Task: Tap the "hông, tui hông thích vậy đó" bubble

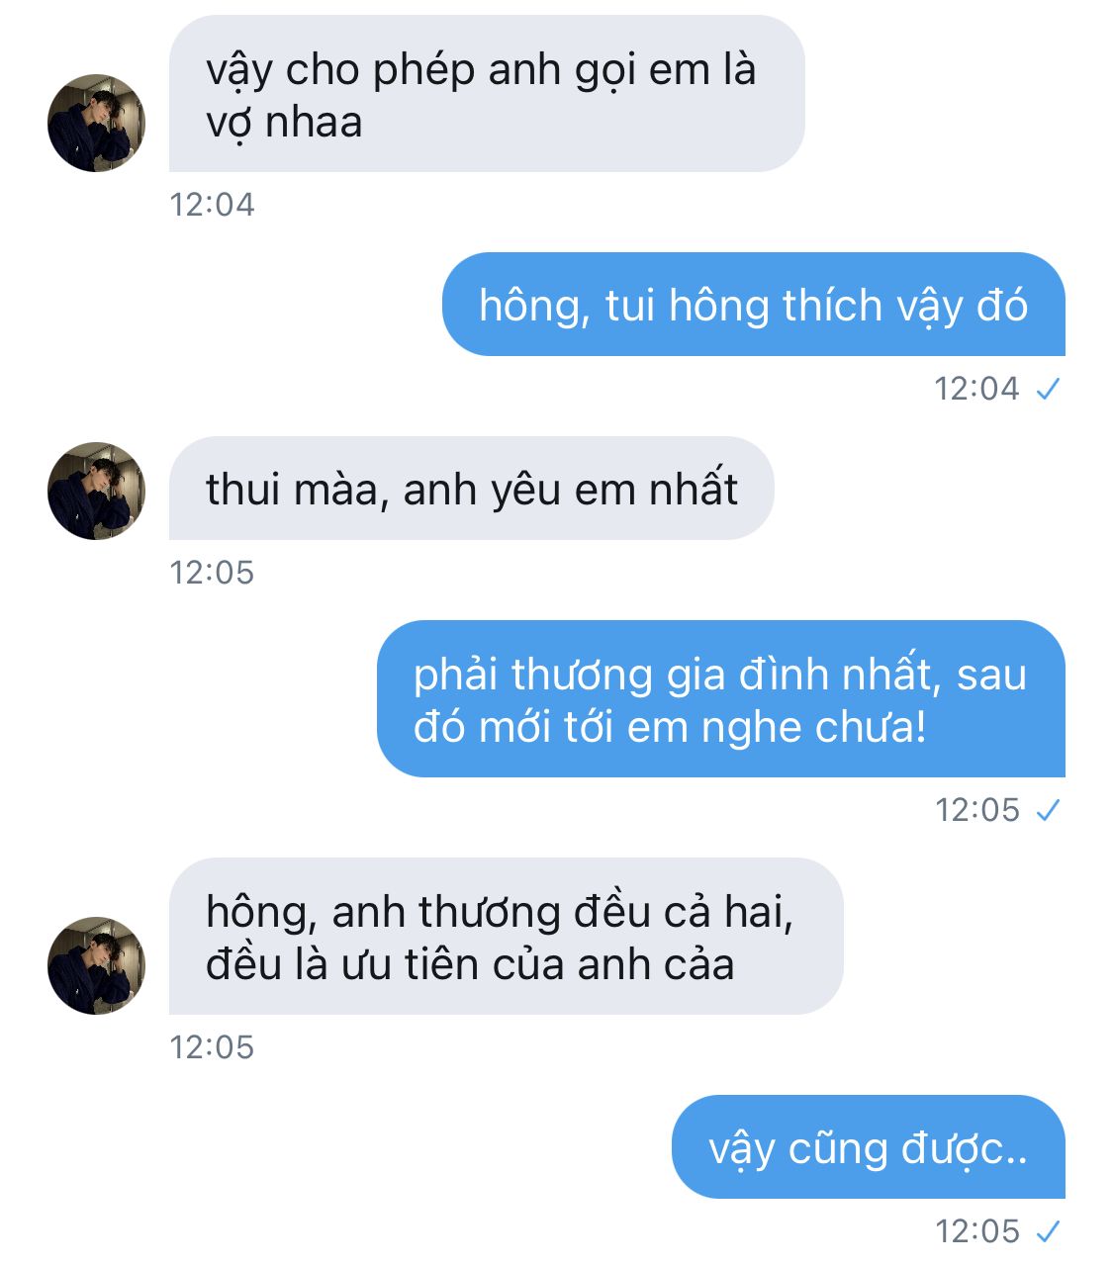Action: pos(753,304)
